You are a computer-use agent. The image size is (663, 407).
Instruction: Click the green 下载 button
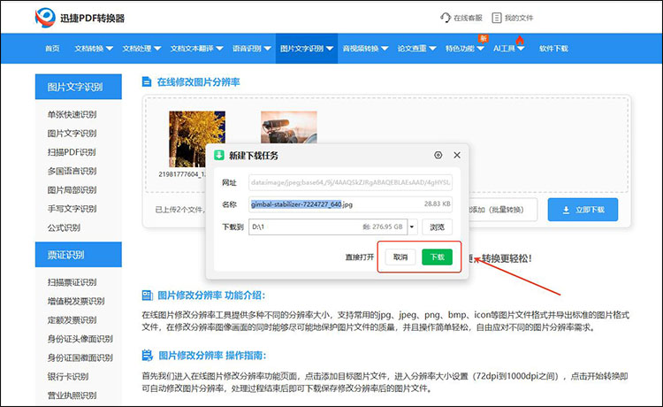click(438, 257)
